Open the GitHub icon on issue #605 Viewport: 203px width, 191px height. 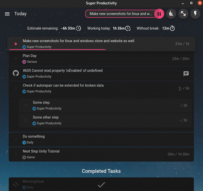pyautogui.click(x=16, y=73)
